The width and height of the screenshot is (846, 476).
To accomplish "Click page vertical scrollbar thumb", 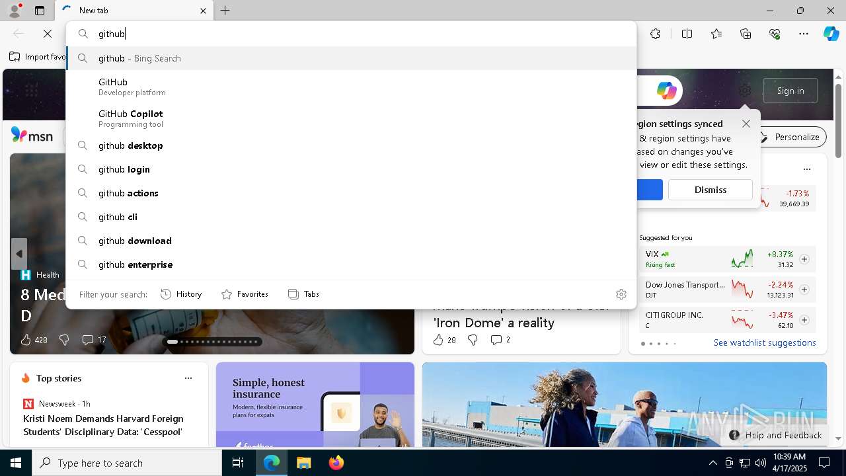I will pyautogui.click(x=839, y=120).
